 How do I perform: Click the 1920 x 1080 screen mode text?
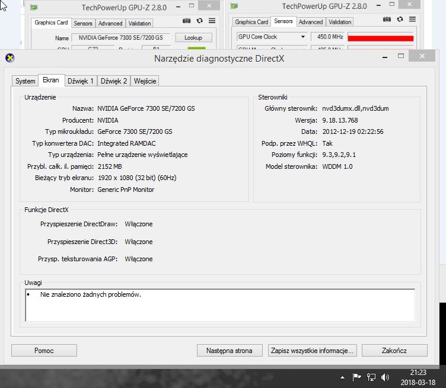coord(137,178)
